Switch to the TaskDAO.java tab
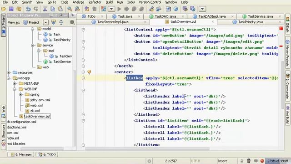The width and height of the screenshot is (291, 164). (165, 16)
